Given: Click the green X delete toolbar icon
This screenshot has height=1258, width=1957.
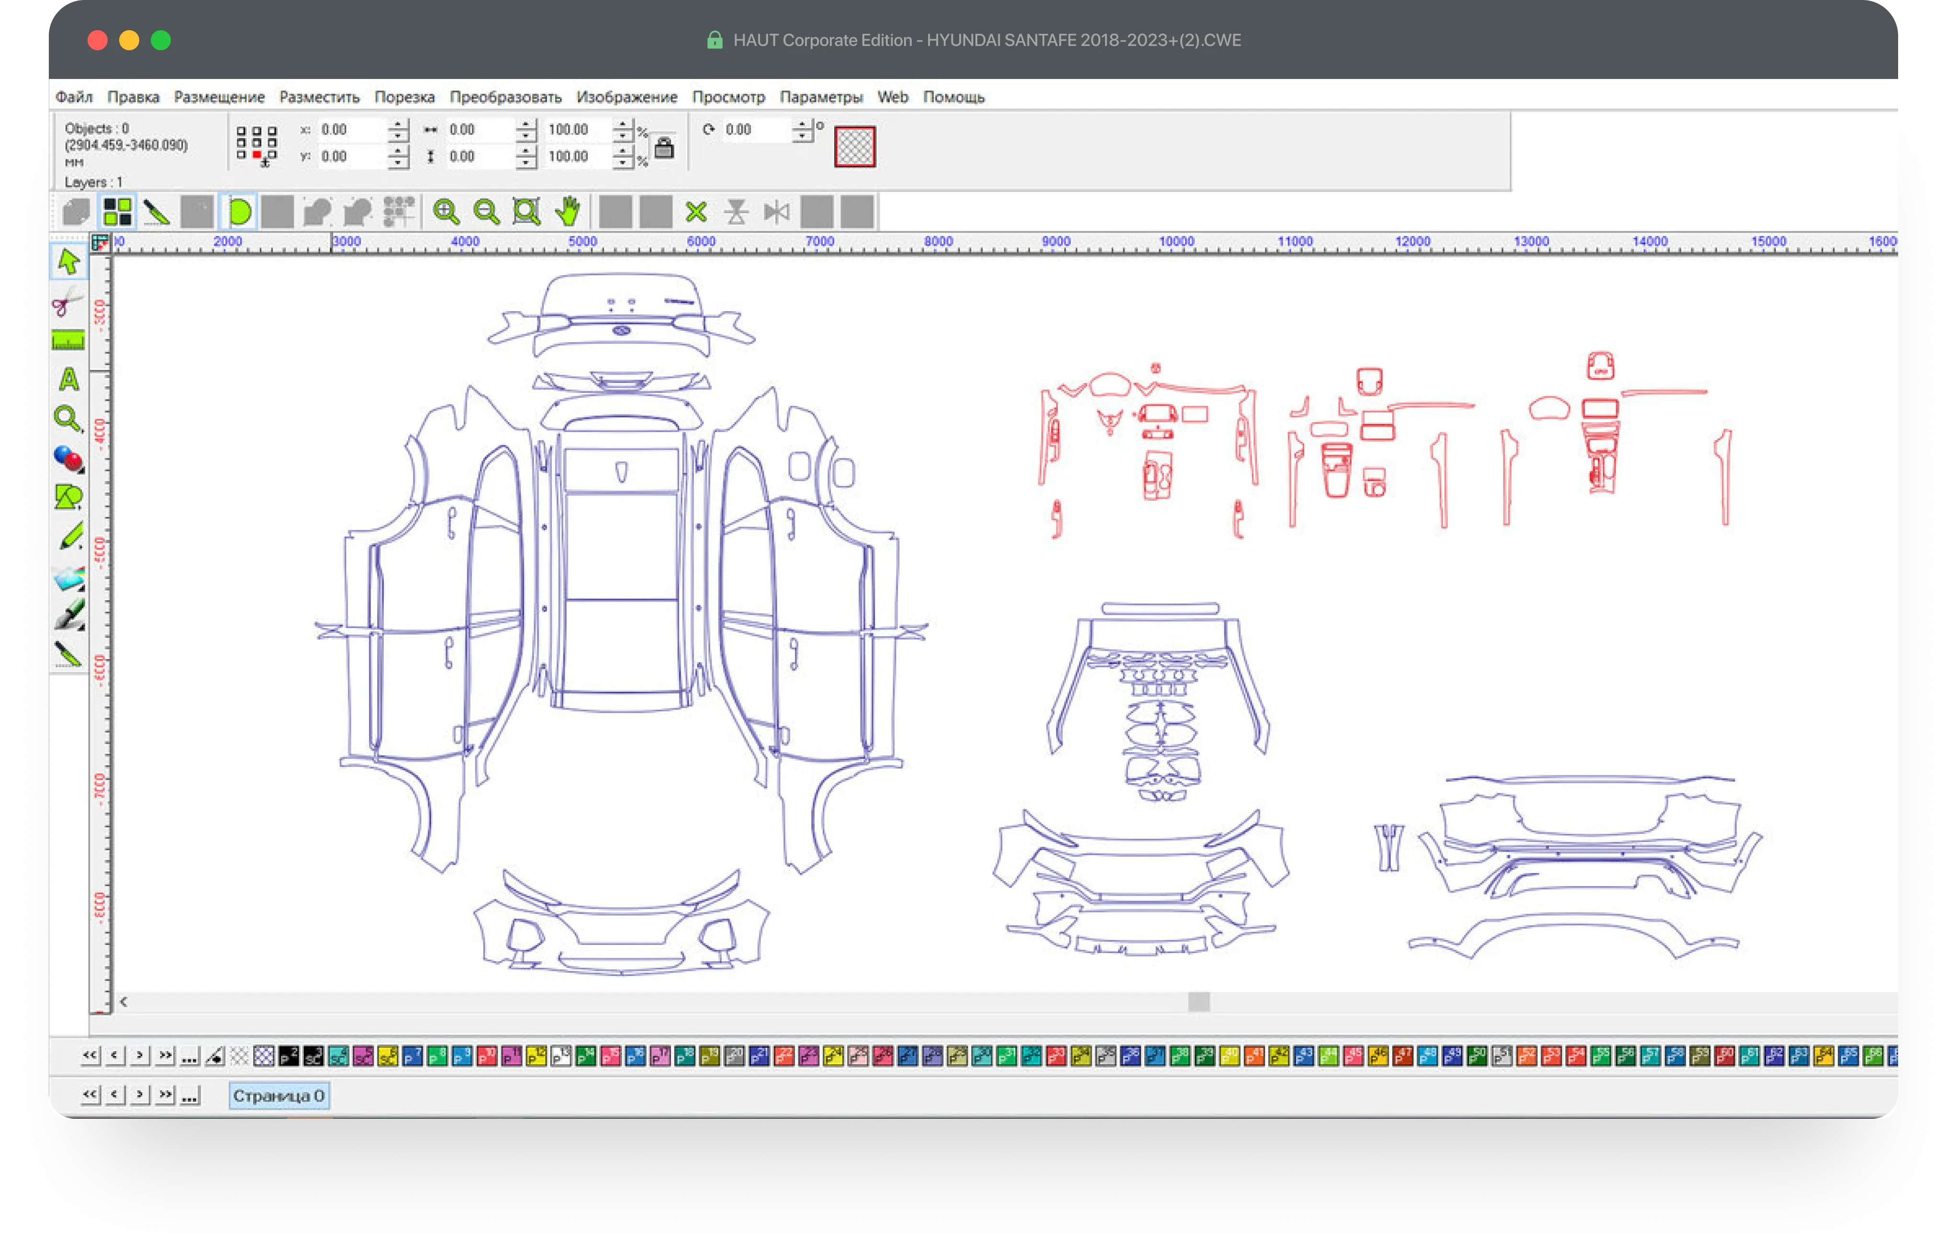Looking at the screenshot, I should click(x=696, y=213).
